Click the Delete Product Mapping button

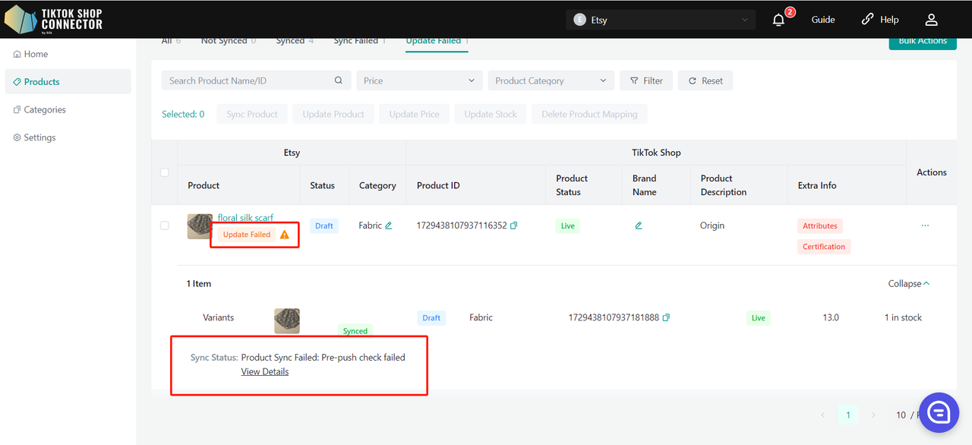click(589, 114)
